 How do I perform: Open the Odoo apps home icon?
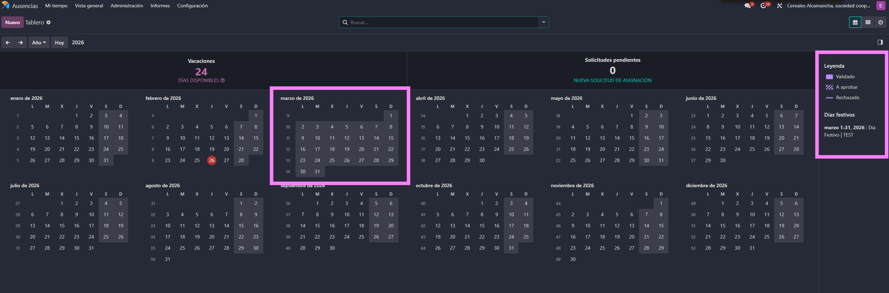coord(6,6)
